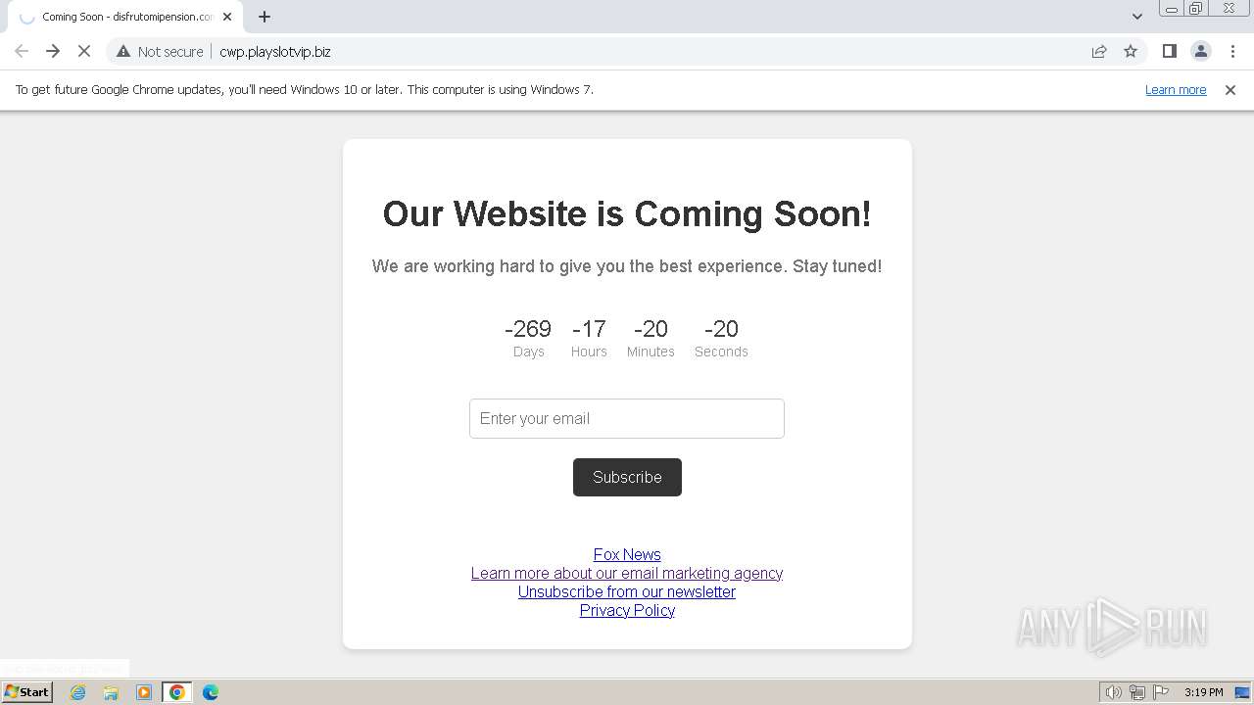Select Chrome in the taskbar
This screenshot has width=1254, height=705.
pos(177,692)
